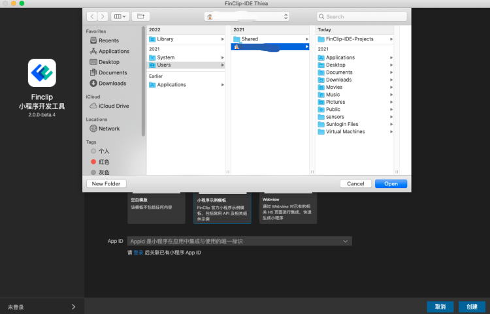490x314 pixels.
Task: Select the highlighted home folder row
Action: (270, 47)
